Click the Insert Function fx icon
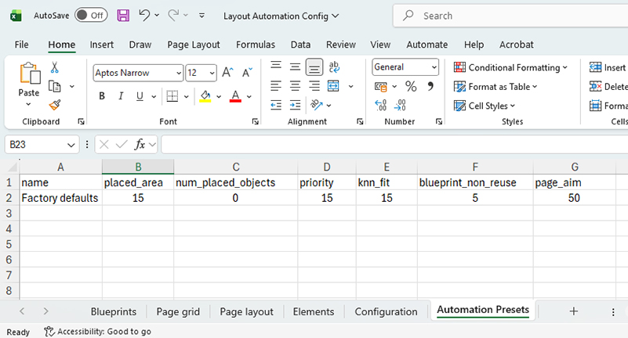Screen dimensions: 628x338 point(140,144)
